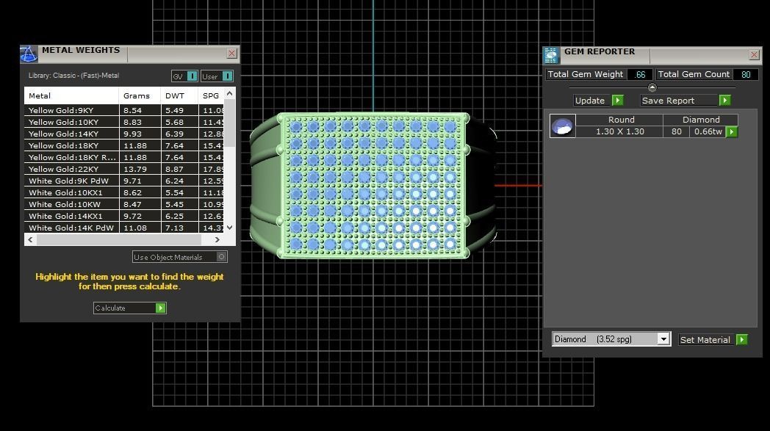Click the SPG column header

[x=211, y=95]
